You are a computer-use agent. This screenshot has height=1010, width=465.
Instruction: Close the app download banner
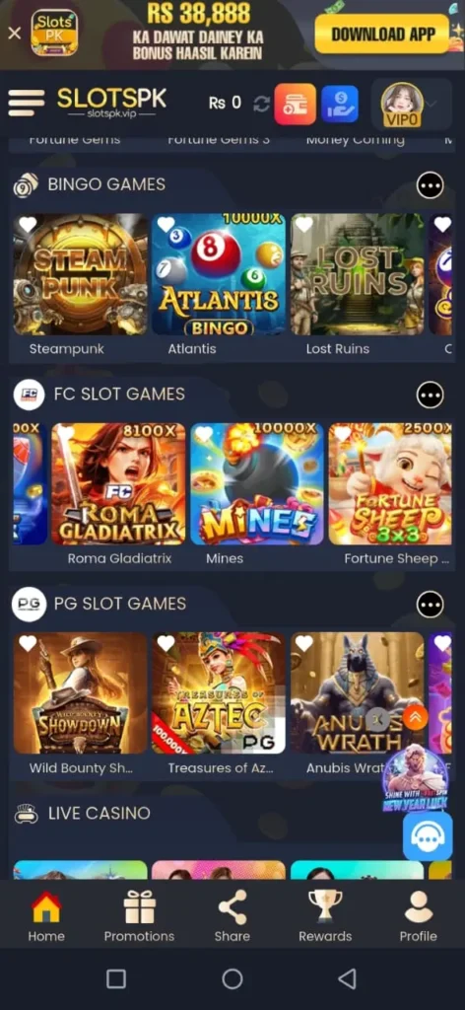click(x=14, y=33)
